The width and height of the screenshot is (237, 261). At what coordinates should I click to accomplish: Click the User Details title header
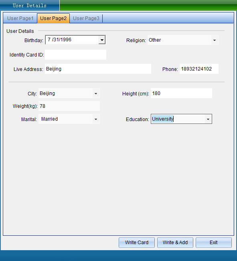click(x=30, y=6)
